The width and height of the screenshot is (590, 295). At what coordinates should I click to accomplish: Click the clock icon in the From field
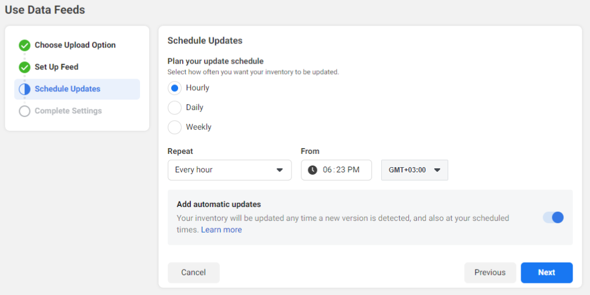(312, 170)
